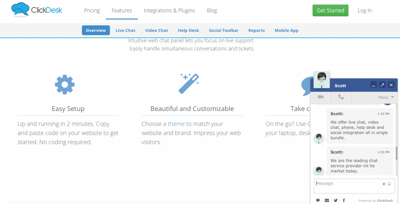Click the Get Started button
Screen dimensions: 400x204
[330, 11]
